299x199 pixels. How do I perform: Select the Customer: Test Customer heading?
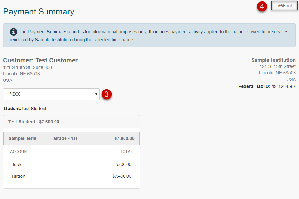point(40,60)
